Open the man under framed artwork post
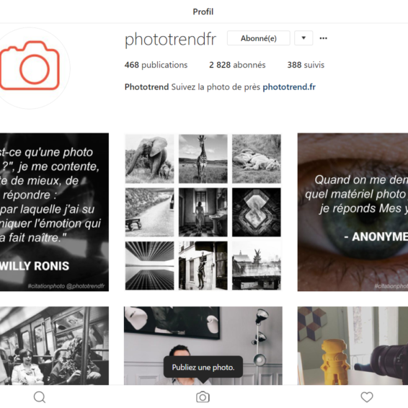The height and width of the screenshot is (408, 408). click(x=203, y=345)
